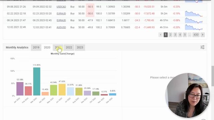The width and height of the screenshot is (214, 120).
Task: Click the 1.30903 open price cell
Action: [111, 7]
